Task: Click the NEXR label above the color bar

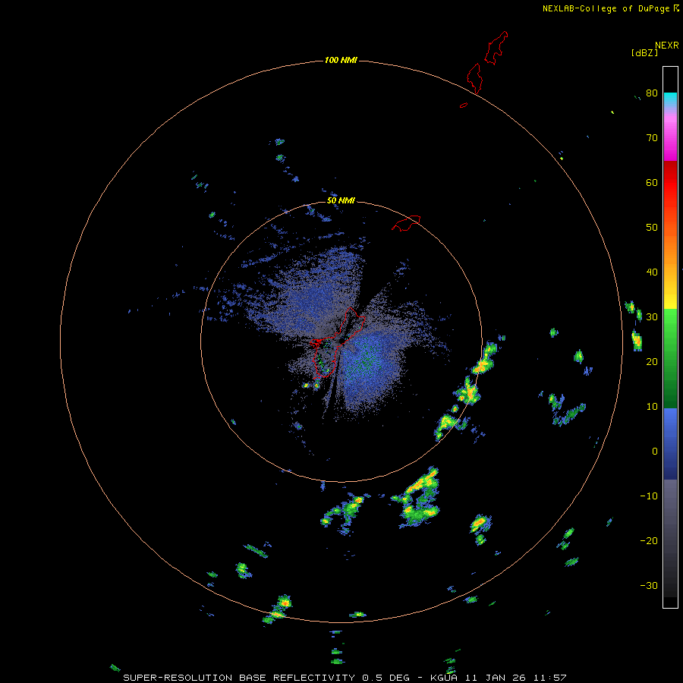Action: click(x=667, y=46)
